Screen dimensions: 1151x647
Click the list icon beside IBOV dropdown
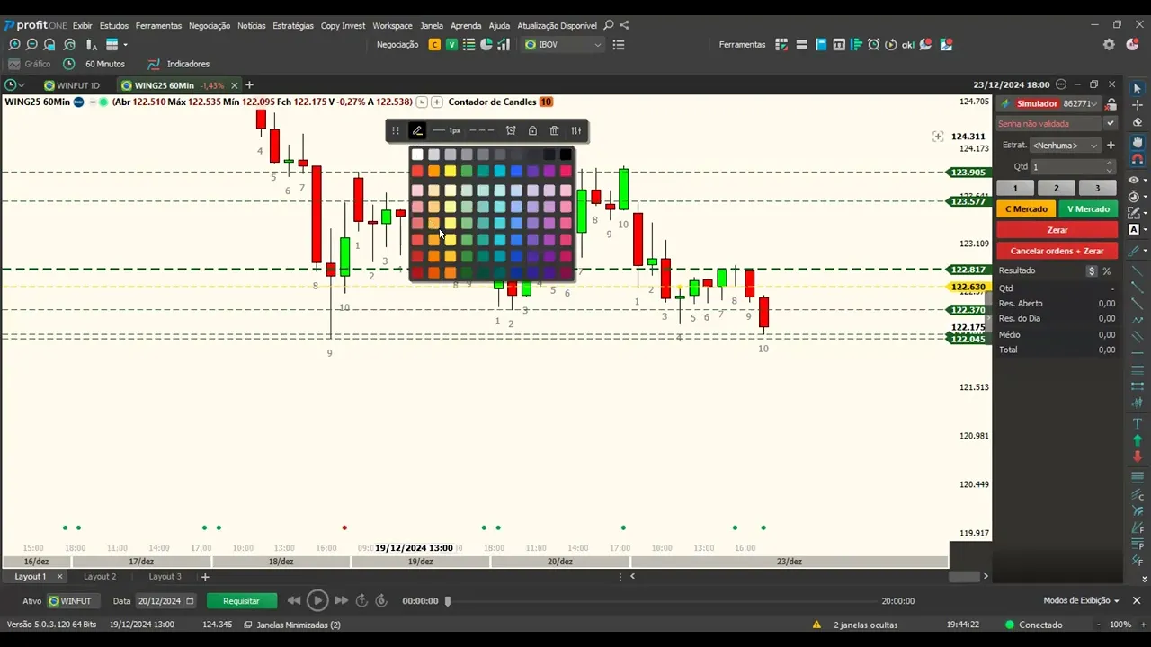tap(619, 44)
